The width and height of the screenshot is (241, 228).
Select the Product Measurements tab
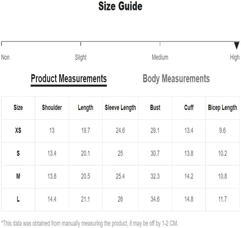[69, 79]
